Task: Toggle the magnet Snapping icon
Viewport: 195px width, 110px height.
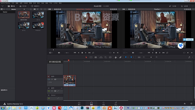Action: coord(116,57)
